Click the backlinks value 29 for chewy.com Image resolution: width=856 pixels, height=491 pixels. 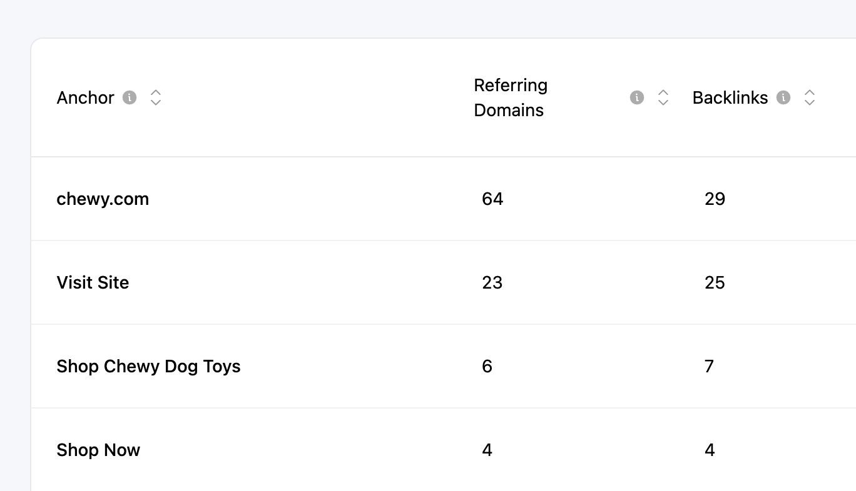715,199
